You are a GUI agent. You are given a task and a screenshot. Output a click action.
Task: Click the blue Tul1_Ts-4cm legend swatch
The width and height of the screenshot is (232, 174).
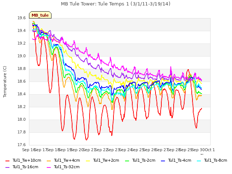(x=163, y=161)
